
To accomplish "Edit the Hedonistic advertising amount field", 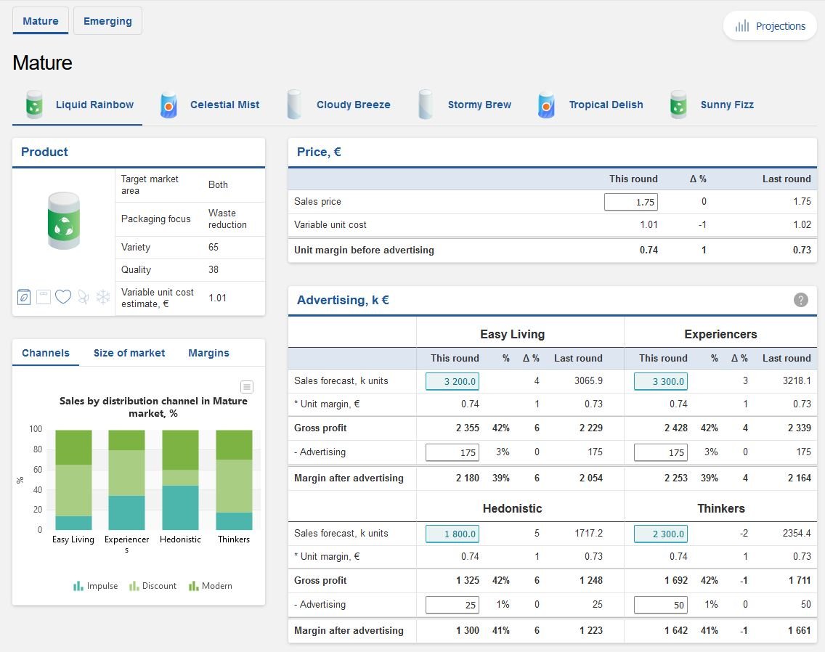I will point(452,605).
